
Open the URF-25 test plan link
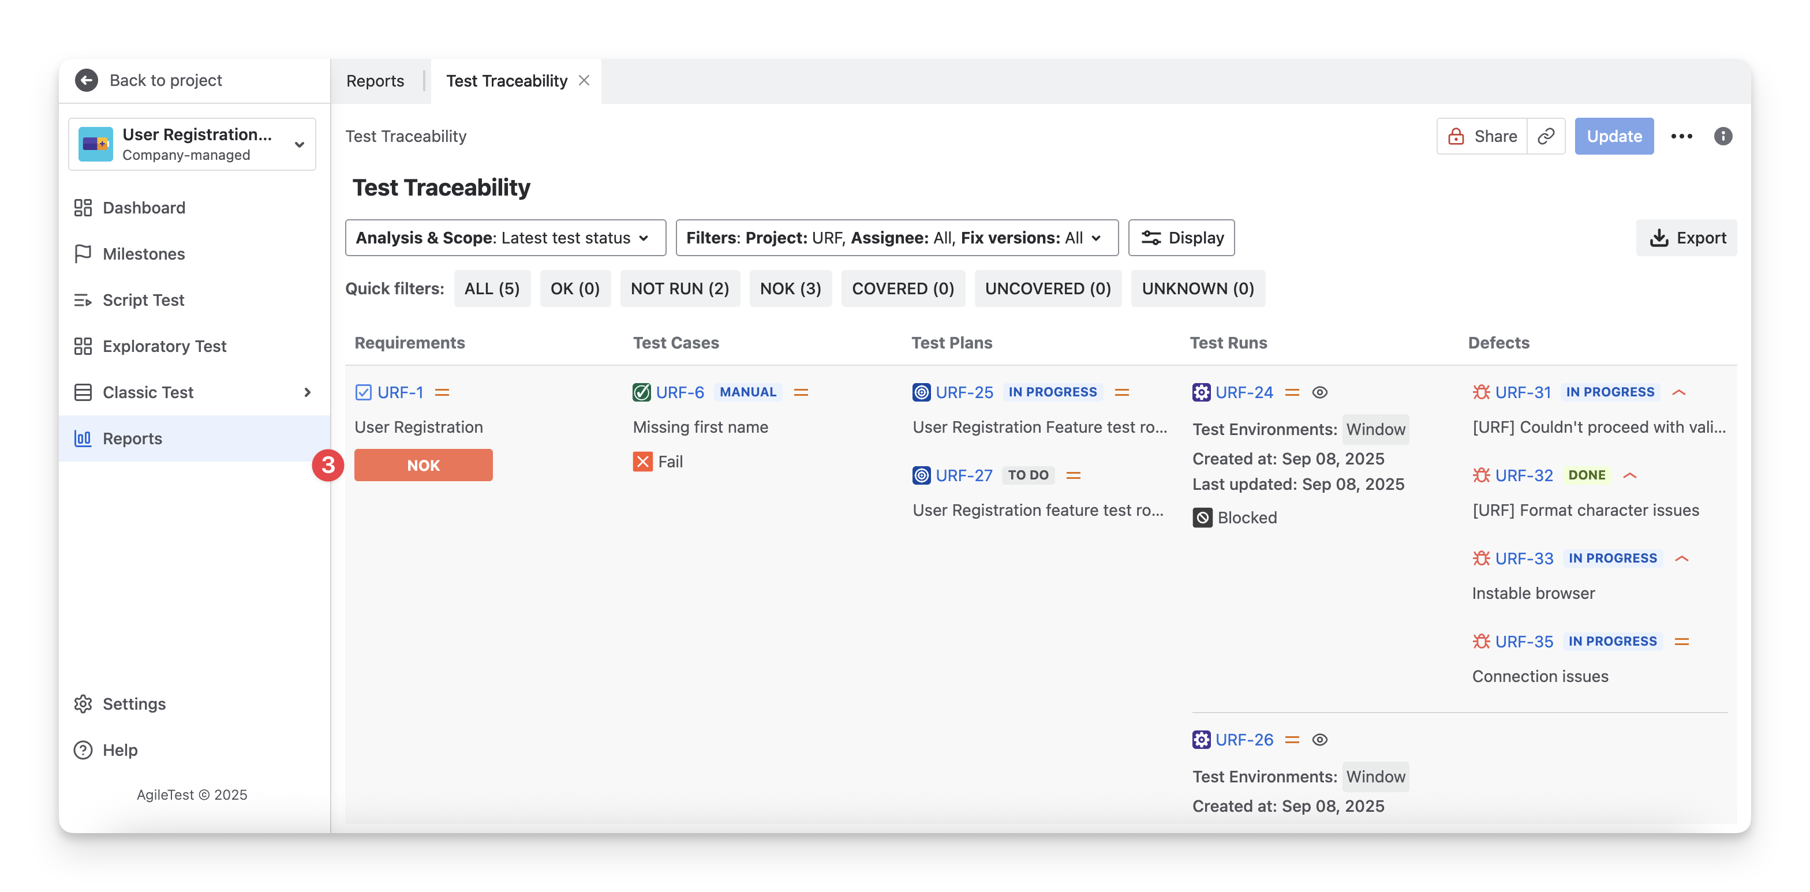coord(964,392)
